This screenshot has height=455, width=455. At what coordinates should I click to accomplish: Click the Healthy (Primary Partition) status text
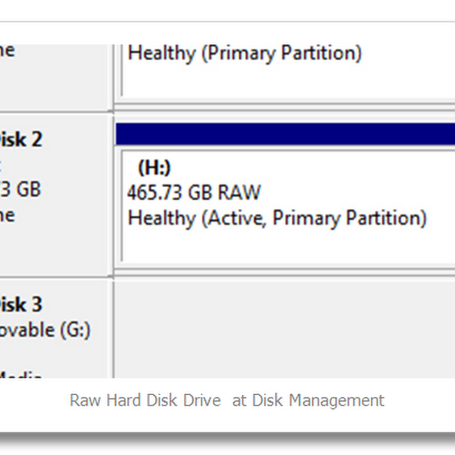click(x=245, y=53)
